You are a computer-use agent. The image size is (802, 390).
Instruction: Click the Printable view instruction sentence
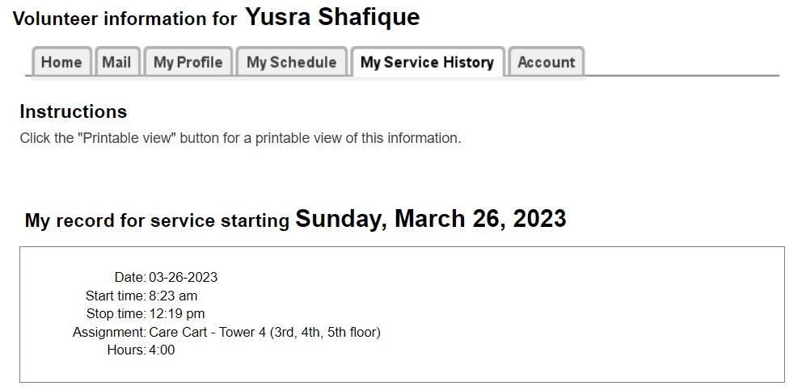[240, 138]
